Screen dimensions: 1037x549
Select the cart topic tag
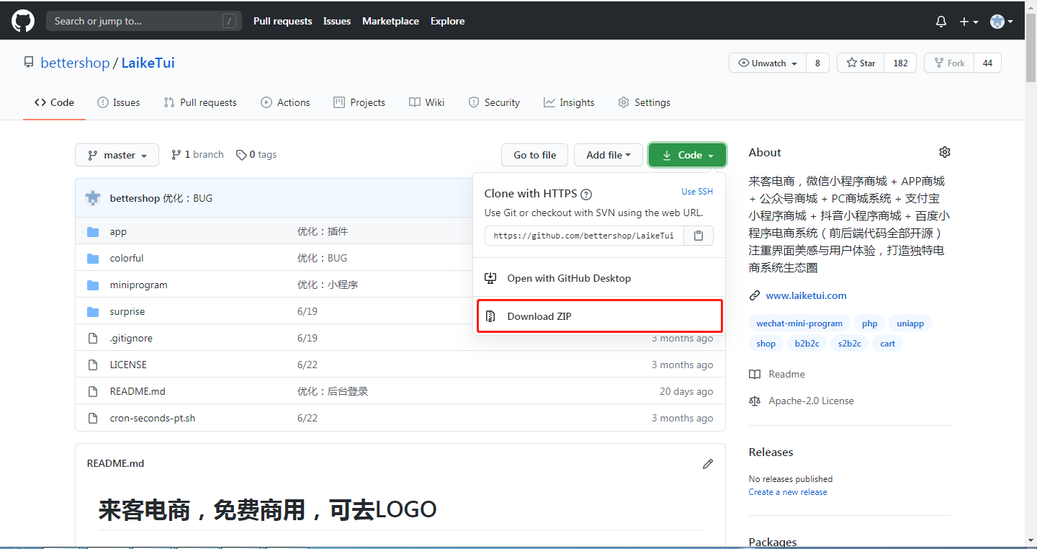(x=887, y=344)
